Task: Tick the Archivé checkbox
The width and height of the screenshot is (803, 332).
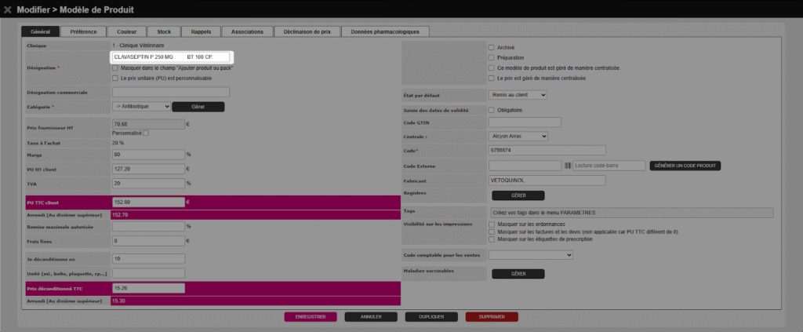Action: 491,47
